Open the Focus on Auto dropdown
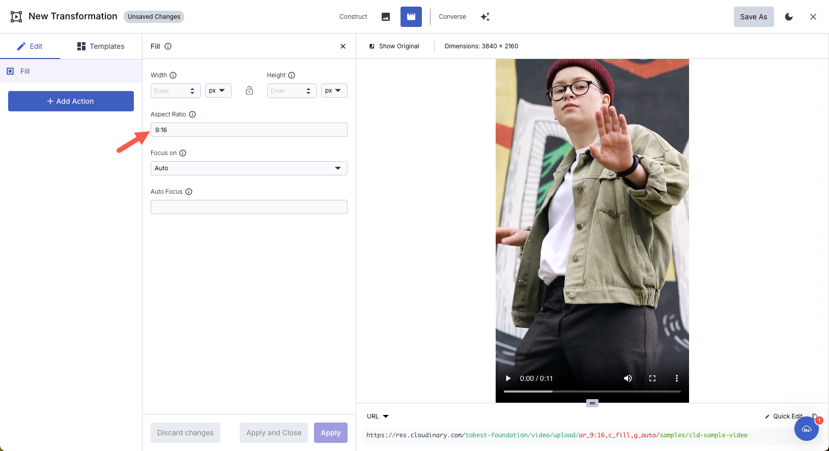 249,168
